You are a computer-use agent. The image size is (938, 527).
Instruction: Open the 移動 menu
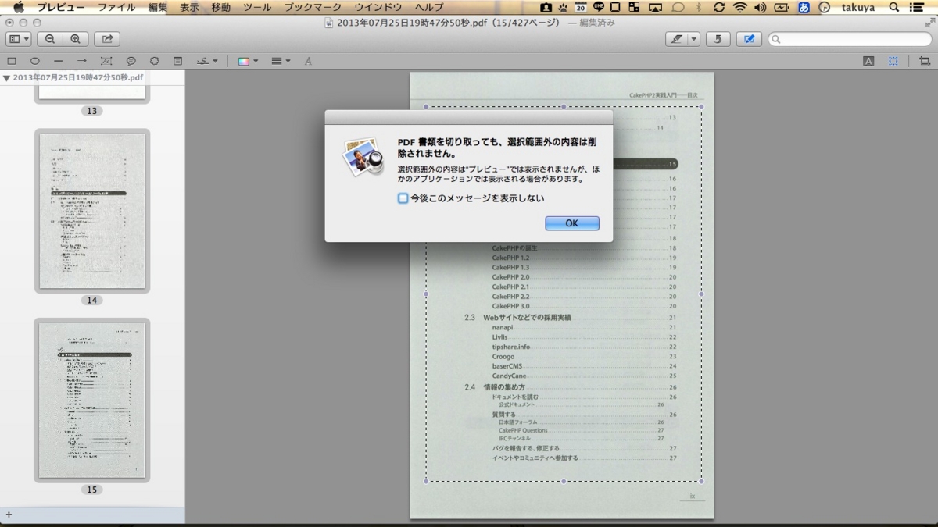(220, 7)
